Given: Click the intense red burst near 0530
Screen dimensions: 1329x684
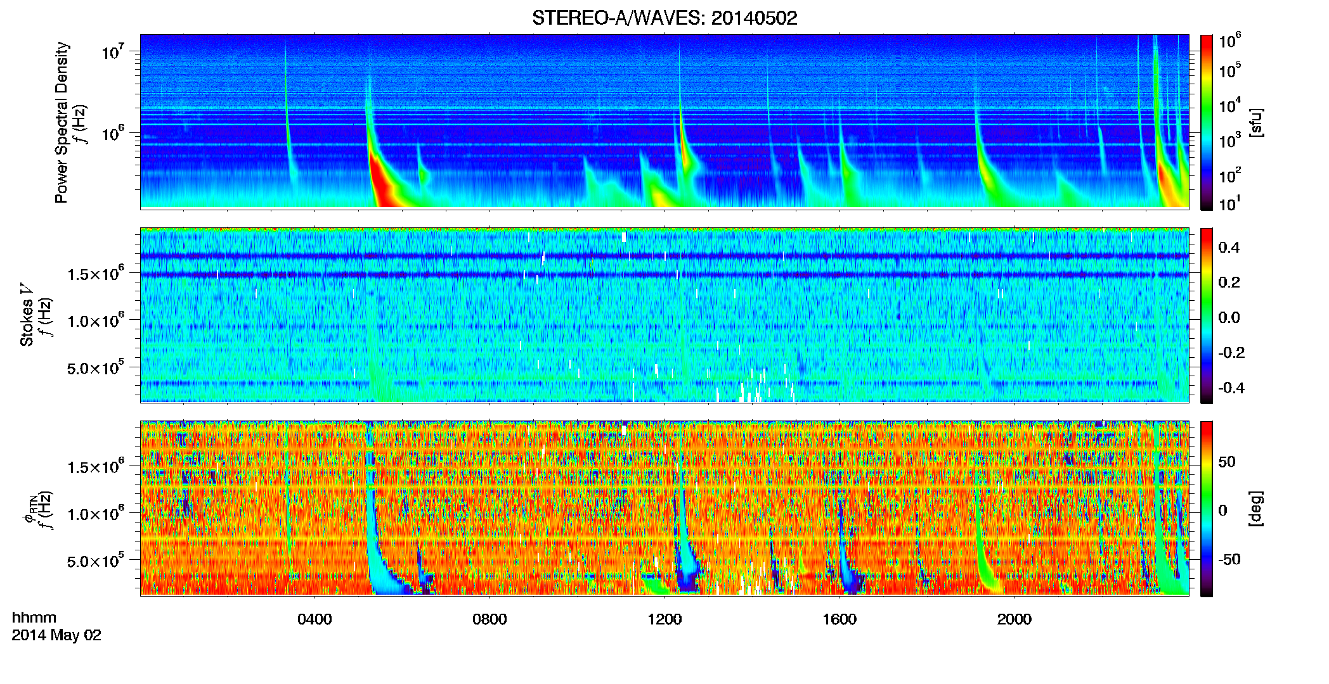Looking at the screenshot, I should click(382, 184).
